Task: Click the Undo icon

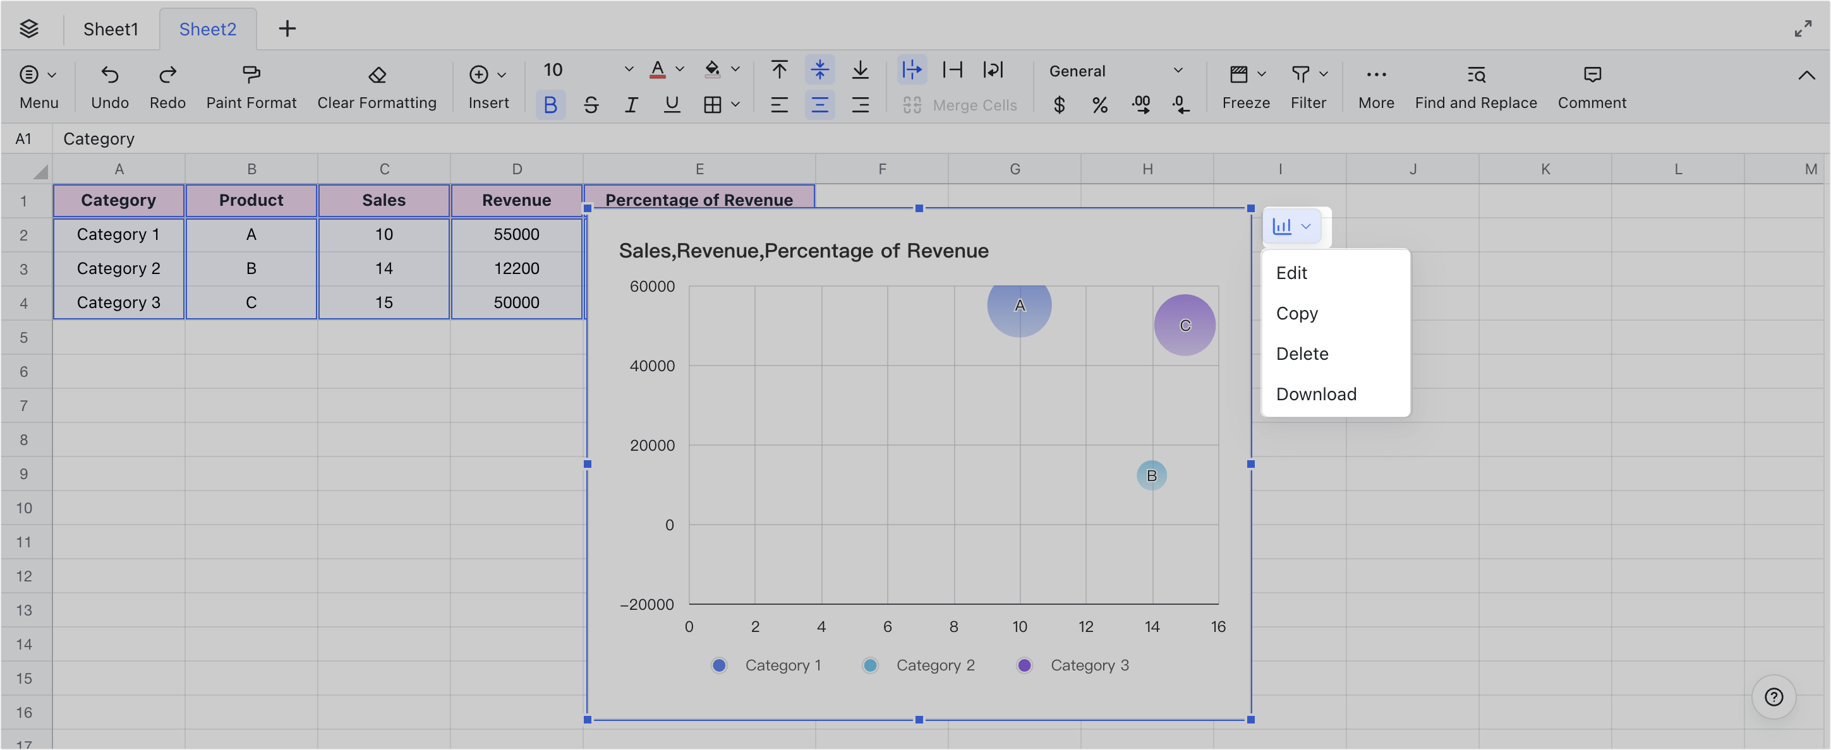Action: tap(109, 75)
